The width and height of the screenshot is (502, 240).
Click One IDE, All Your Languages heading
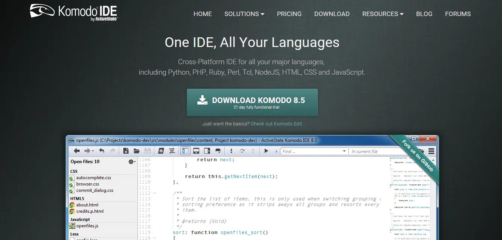(x=252, y=42)
